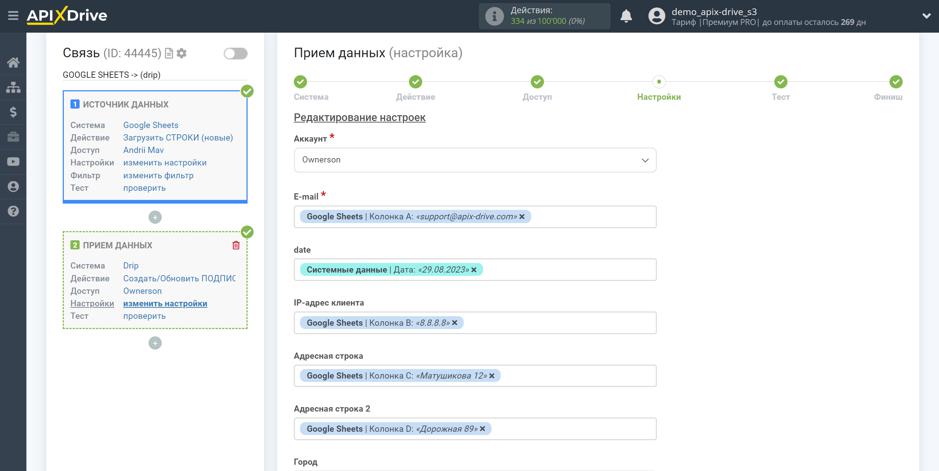Viewport: 939px width, 471px height.
Task: Click link изменить настройки in ПРИЁМ ДАННЫХ
Action: click(165, 303)
